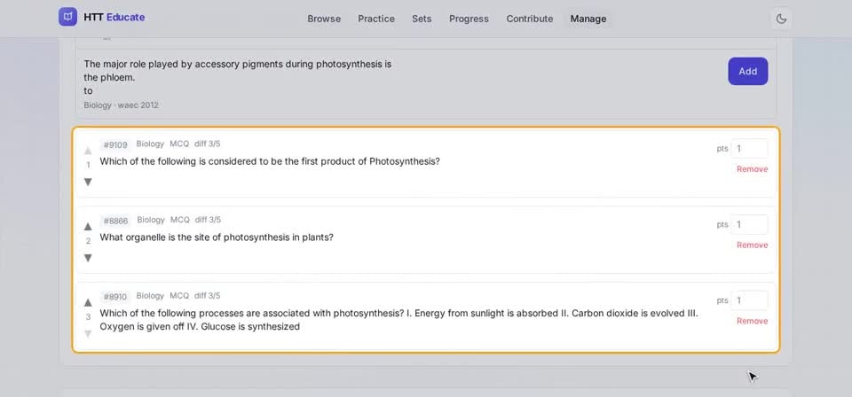Edit points field for question #8910
Viewport: 852px width, 397px height.
[x=749, y=300]
